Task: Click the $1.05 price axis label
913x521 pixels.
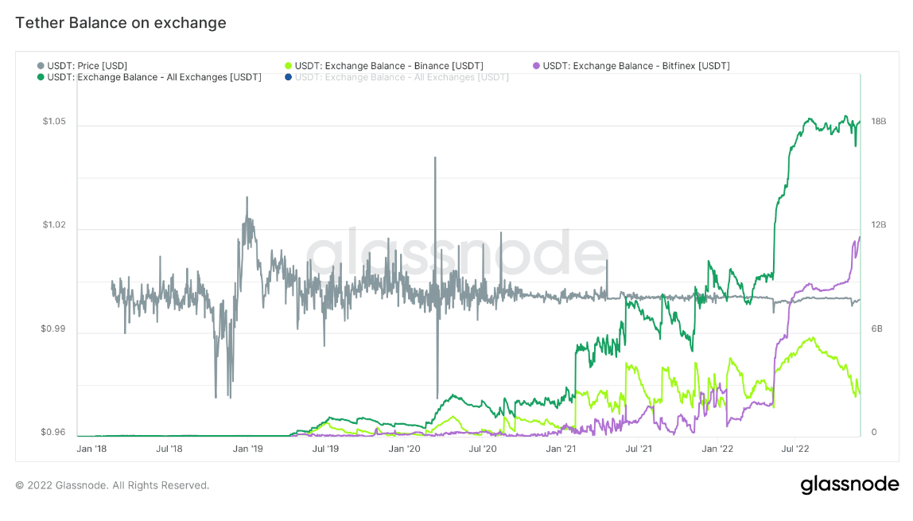Action: coord(54,123)
